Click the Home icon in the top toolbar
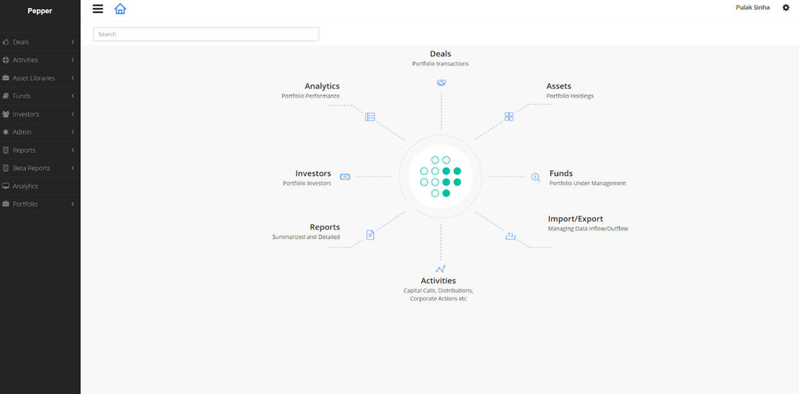 [x=120, y=9]
